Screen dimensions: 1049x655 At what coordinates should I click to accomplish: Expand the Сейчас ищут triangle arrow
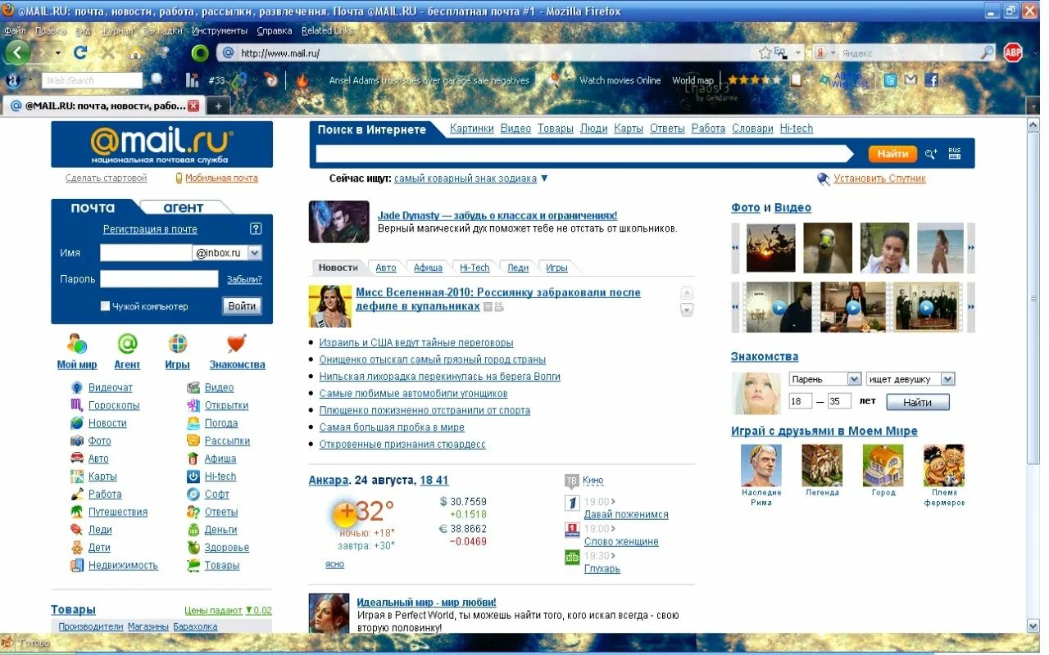click(x=544, y=178)
